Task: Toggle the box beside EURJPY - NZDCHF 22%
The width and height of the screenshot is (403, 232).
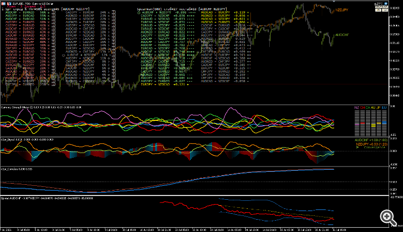Action: (x=113, y=19)
